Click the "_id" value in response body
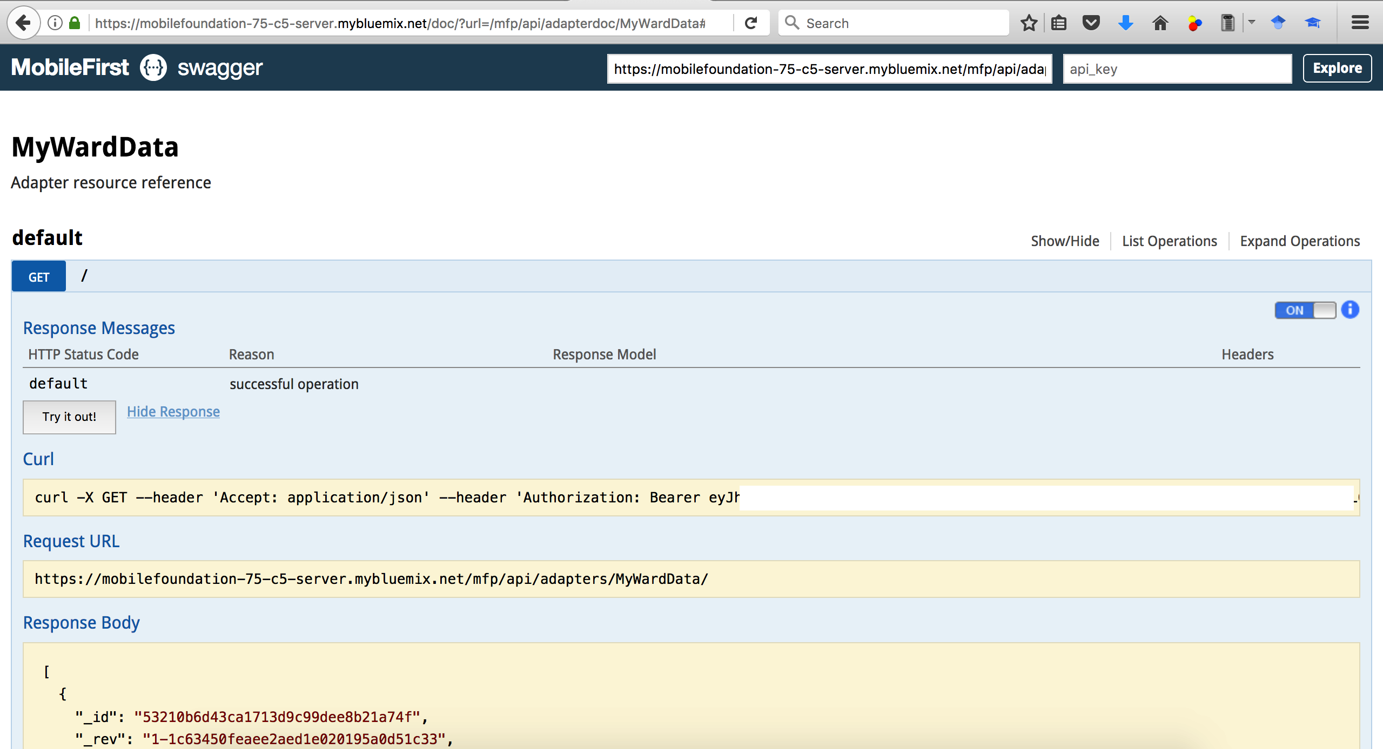Screen dimensions: 1383x749 [277, 717]
